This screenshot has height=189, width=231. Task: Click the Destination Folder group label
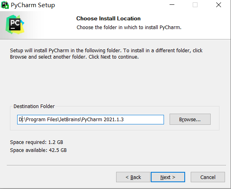[x=34, y=106]
